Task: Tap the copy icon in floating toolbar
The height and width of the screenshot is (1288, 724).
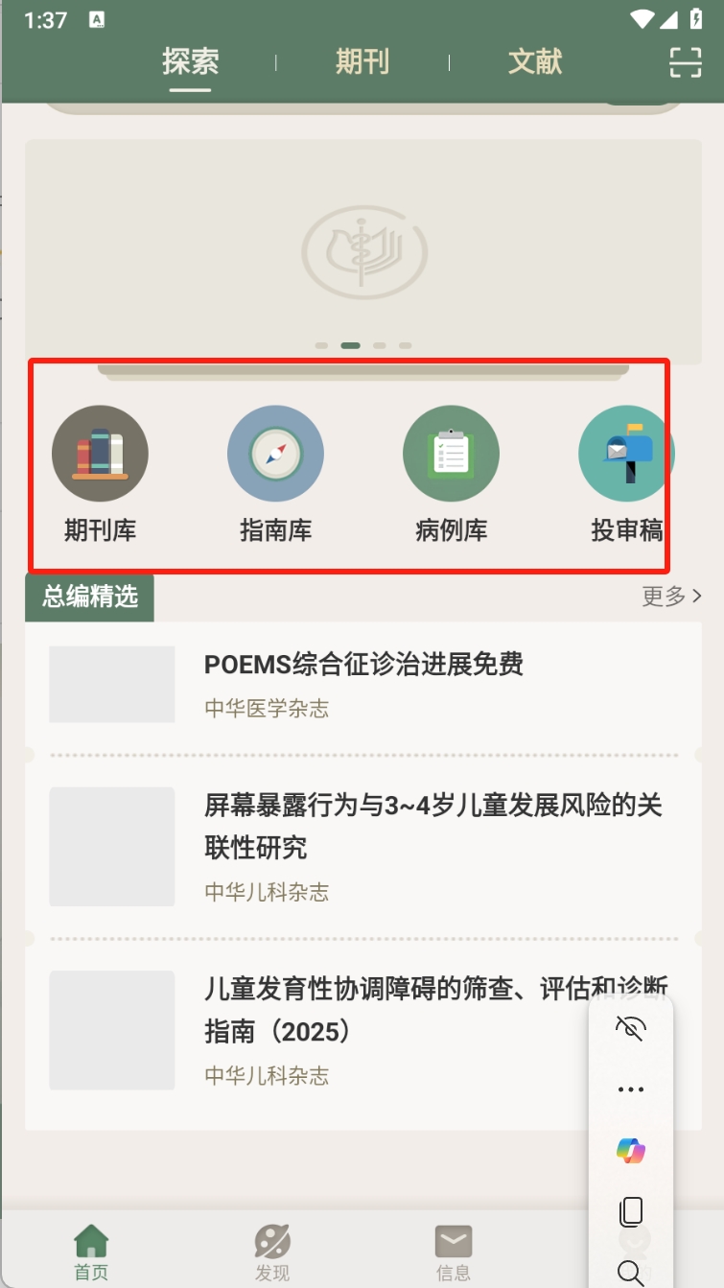Action: click(x=631, y=1211)
